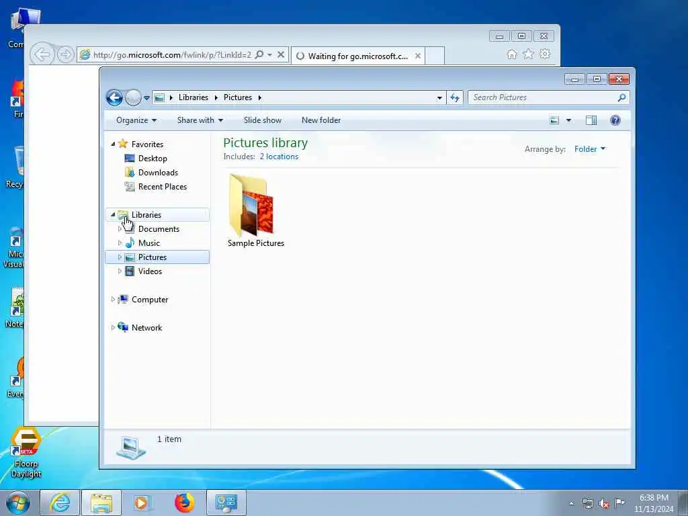
Task: Close the 'Waiting for go.microsoft.c...' tab
Action: [x=418, y=56]
